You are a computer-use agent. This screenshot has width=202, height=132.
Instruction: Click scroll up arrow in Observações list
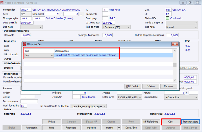coord(175,51)
